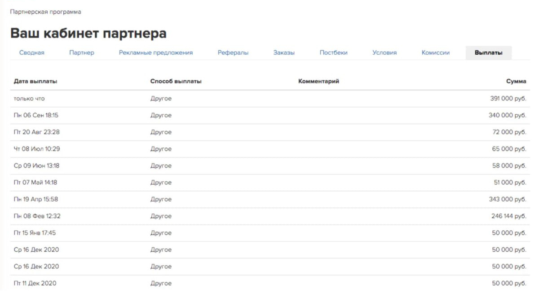View the Комиссии tab
The width and height of the screenshot is (539, 293).
(x=436, y=52)
